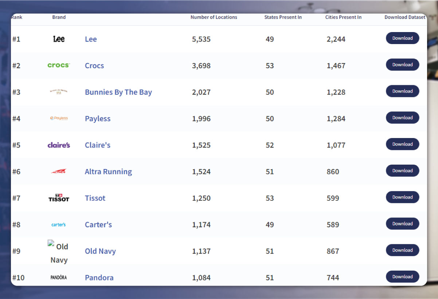Select the 1,174 locations value for Carter's

click(x=202, y=225)
